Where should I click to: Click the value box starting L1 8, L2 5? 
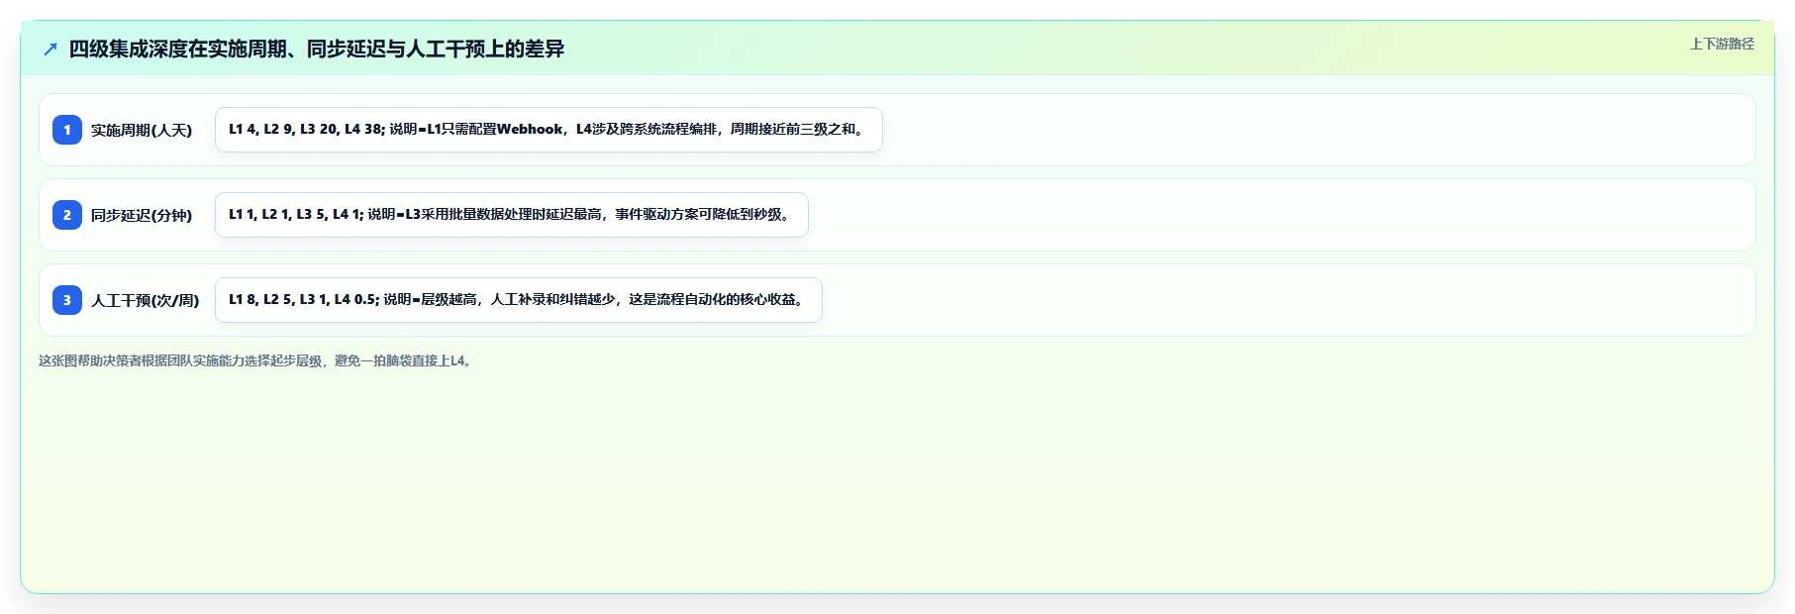tap(519, 300)
